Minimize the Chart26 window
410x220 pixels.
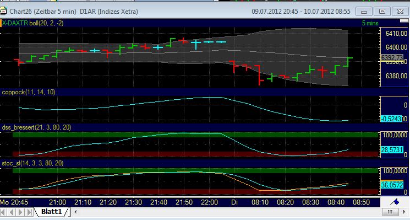[x=364, y=12]
